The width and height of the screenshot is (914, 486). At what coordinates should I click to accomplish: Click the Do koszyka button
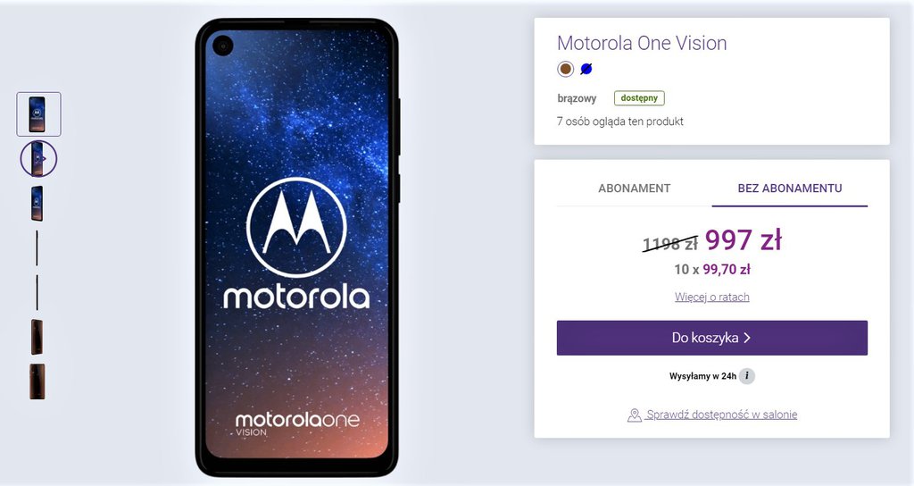[x=711, y=338]
